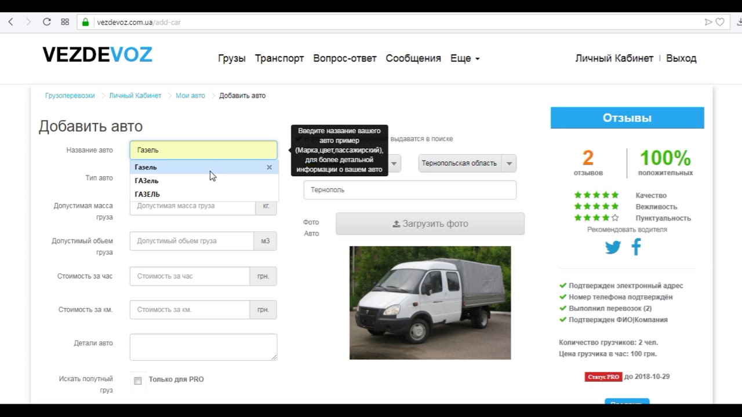Click the 100% положительных counter
This screenshot has height=417, width=742.
coord(665,162)
